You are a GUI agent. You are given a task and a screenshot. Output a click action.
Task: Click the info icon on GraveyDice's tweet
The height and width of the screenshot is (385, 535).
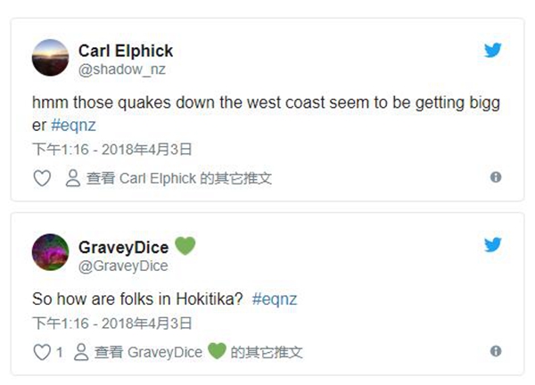click(496, 351)
